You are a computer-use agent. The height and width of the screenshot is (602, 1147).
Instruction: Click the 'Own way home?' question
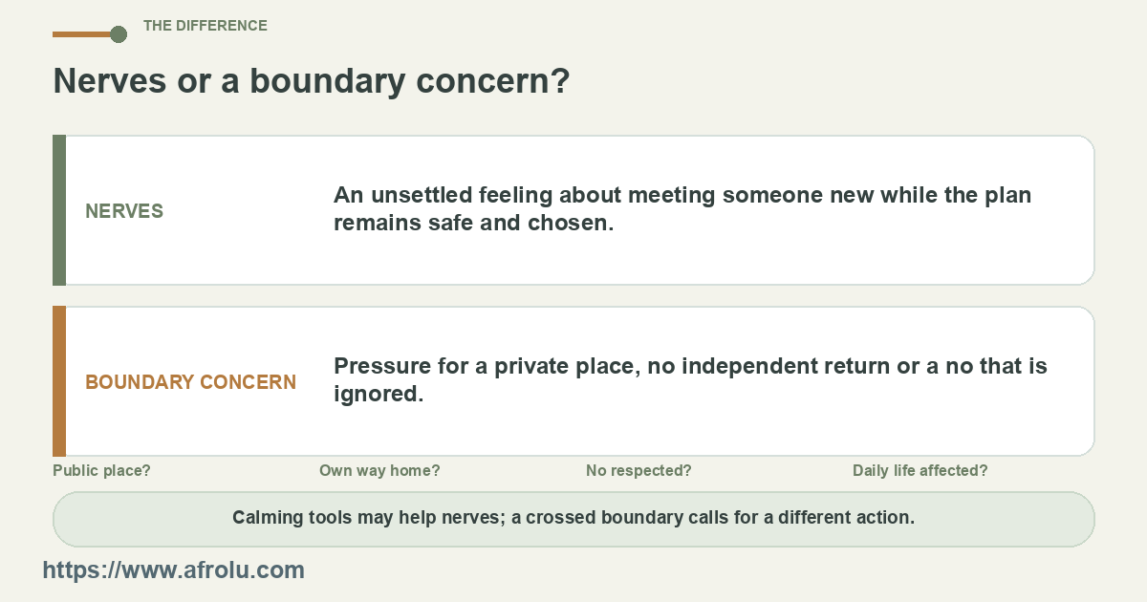click(379, 471)
